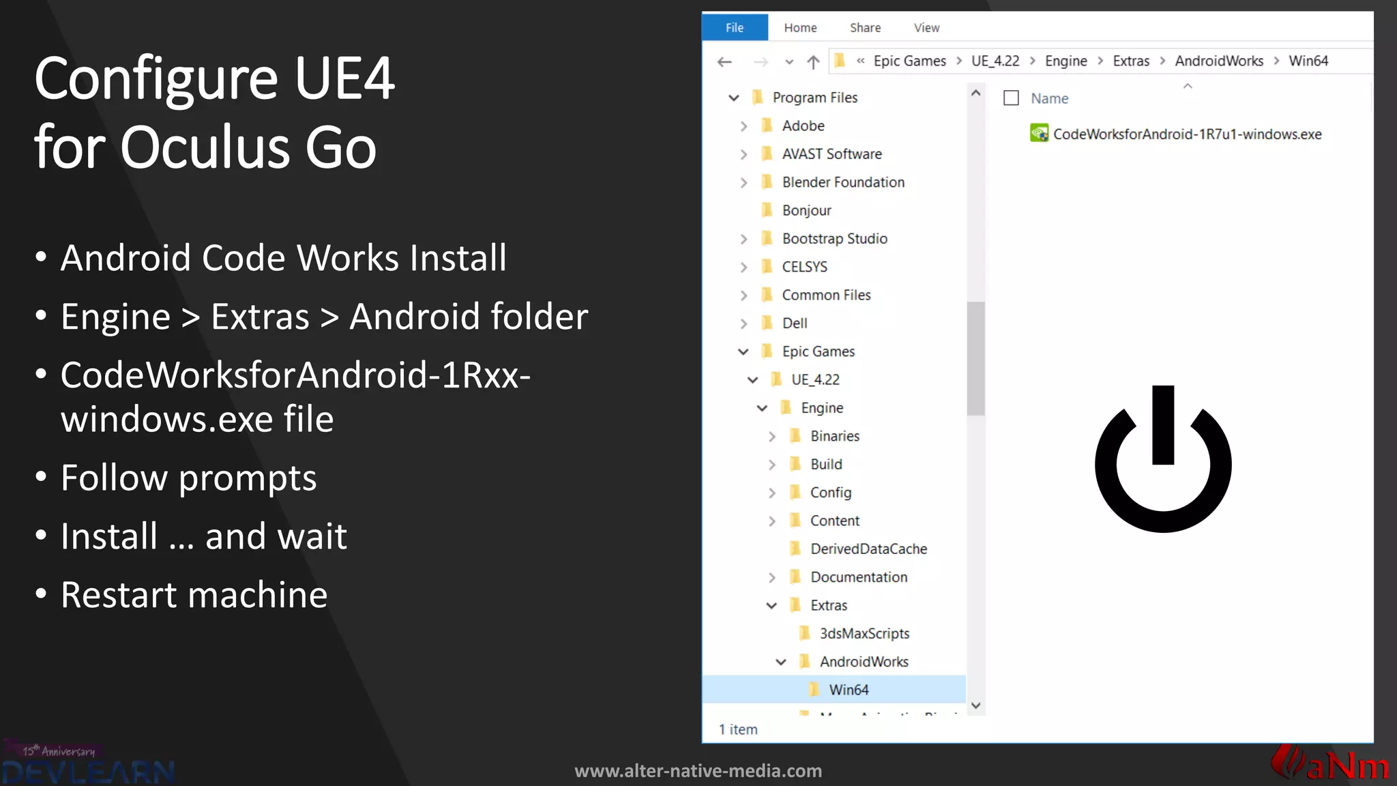This screenshot has width=1397, height=786.
Task: Tick the select-all checkbox beside Name
Action: [1012, 98]
